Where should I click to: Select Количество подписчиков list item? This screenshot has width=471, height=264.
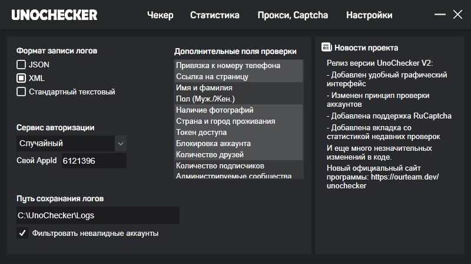point(238,166)
